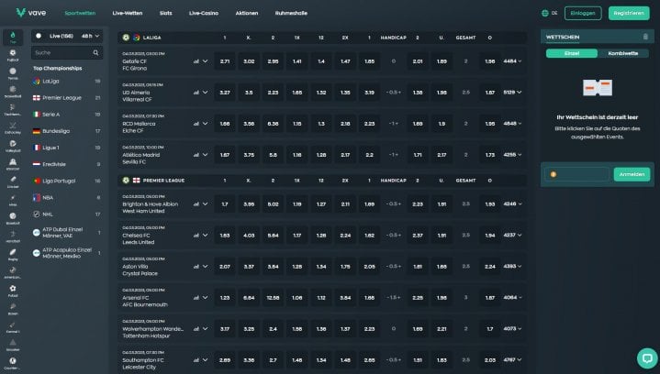This screenshot has height=374, width=660.
Task: Expand more bets 4484 for Getafe match
Action: point(512,60)
